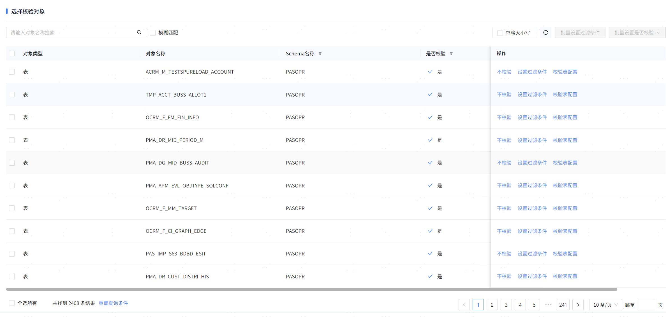Click the search magnifier icon
Viewport: 666px width, 317px height.
(139, 32)
